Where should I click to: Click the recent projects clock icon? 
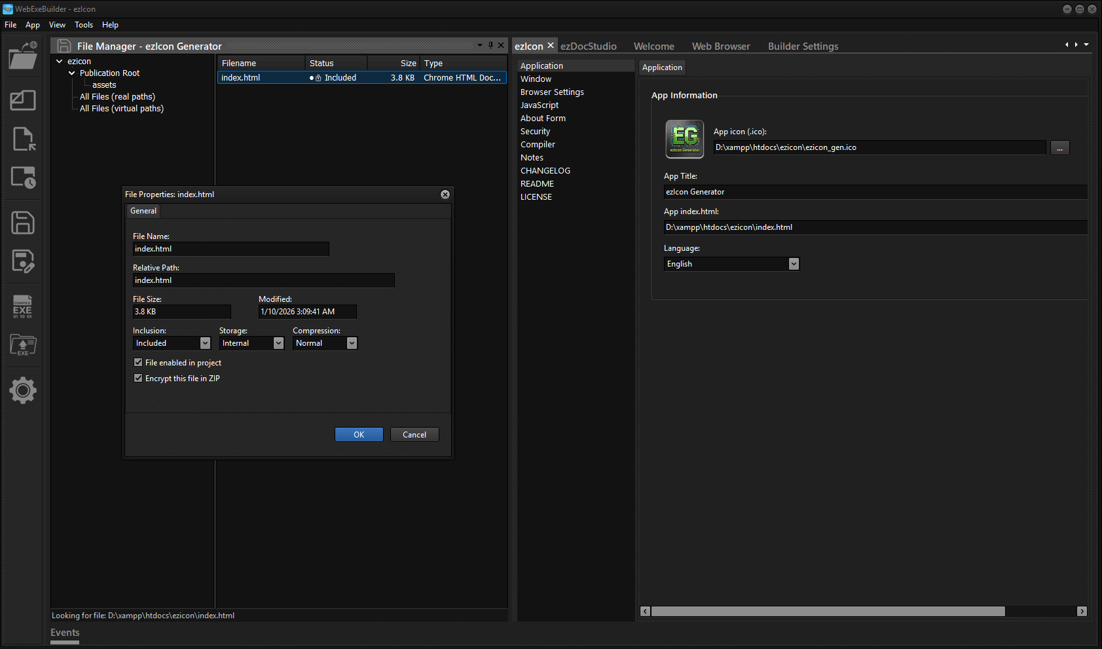click(23, 177)
